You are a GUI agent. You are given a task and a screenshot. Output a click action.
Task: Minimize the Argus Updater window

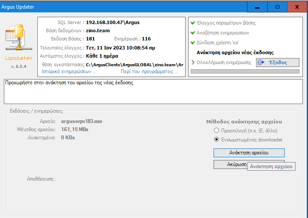point(257,7)
